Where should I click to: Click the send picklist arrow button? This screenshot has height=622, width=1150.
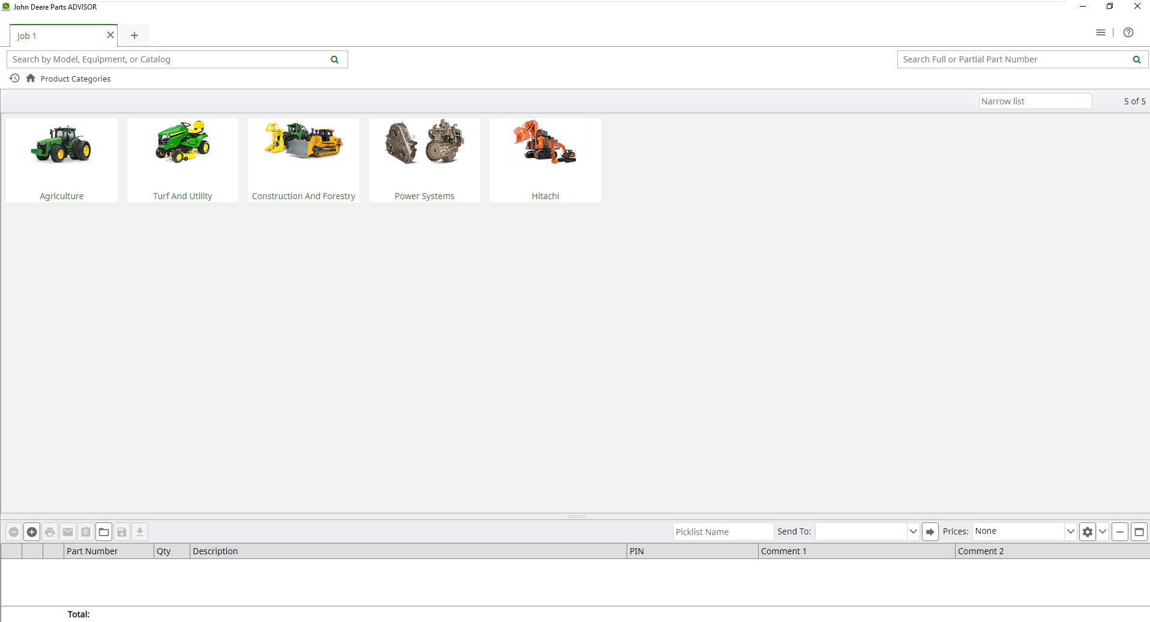[930, 532]
